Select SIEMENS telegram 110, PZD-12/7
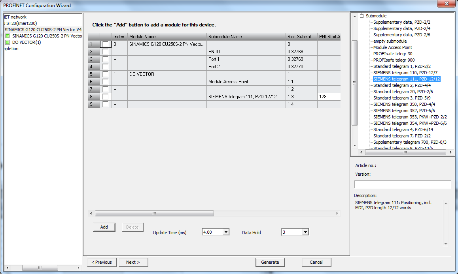This screenshot has height=274, width=458. (405, 73)
